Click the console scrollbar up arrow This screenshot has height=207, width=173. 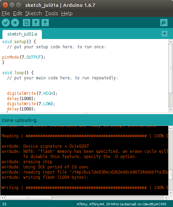(x=171, y=128)
